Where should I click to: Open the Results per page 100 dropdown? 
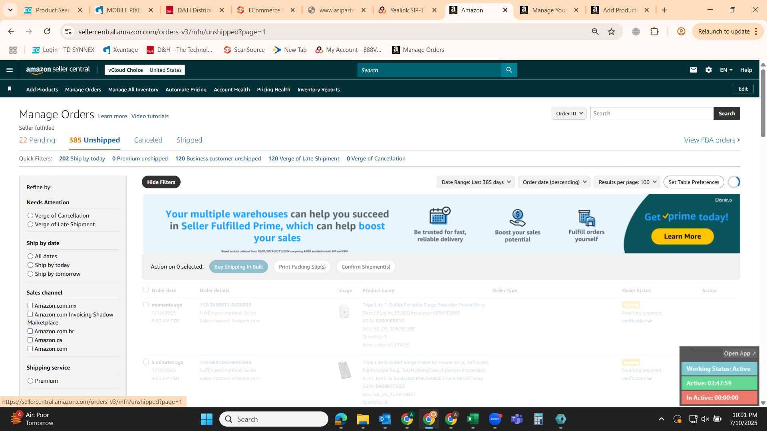pyautogui.click(x=627, y=182)
